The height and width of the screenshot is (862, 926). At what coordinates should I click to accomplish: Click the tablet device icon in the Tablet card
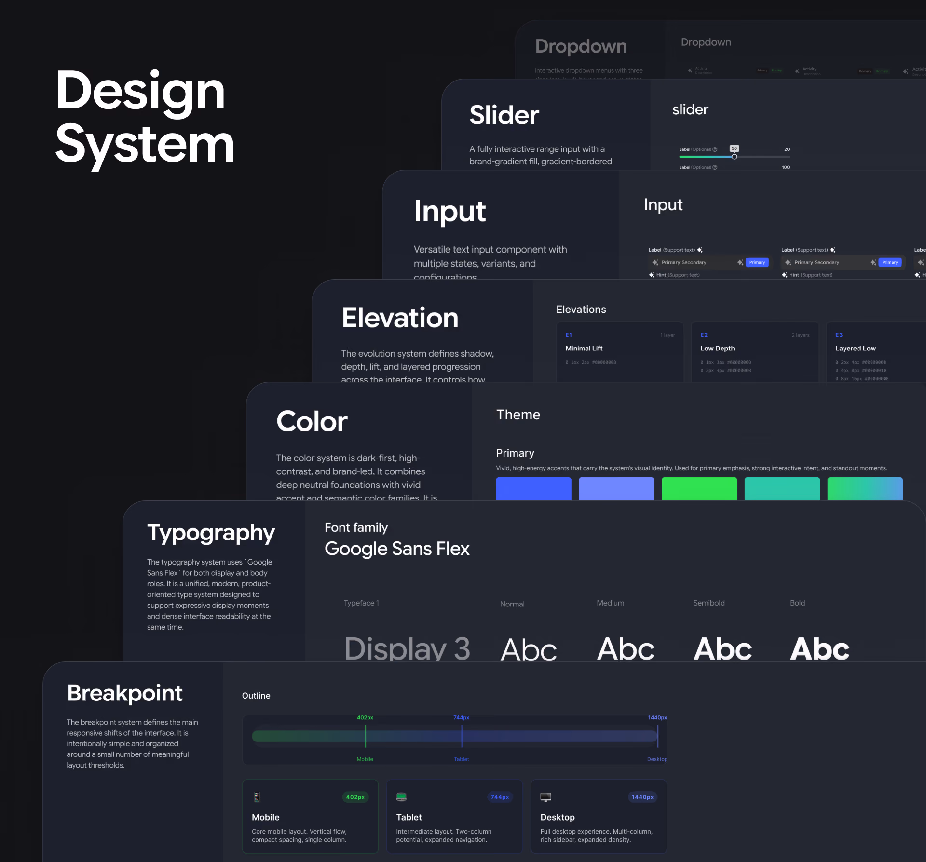tap(401, 797)
